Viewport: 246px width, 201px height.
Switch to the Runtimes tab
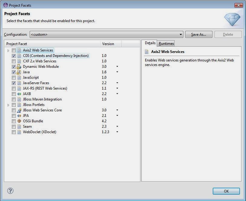click(x=166, y=43)
